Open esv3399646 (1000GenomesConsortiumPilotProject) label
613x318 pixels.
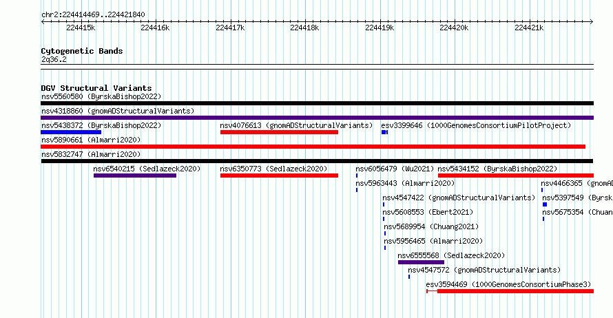tap(476, 125)
